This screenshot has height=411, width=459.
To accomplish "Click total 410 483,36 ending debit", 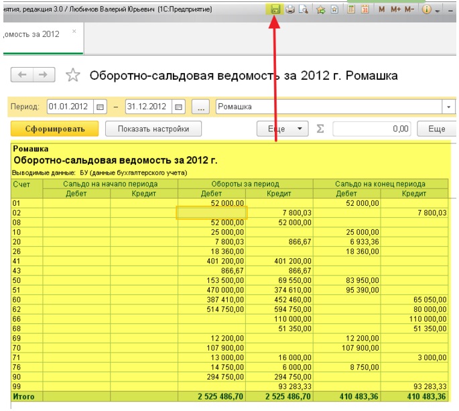I will [359, 397].
